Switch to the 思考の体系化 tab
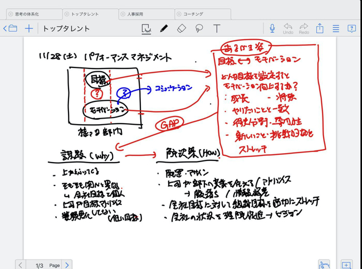The width and height of the screenshot is (362, 269). (33, 14)
